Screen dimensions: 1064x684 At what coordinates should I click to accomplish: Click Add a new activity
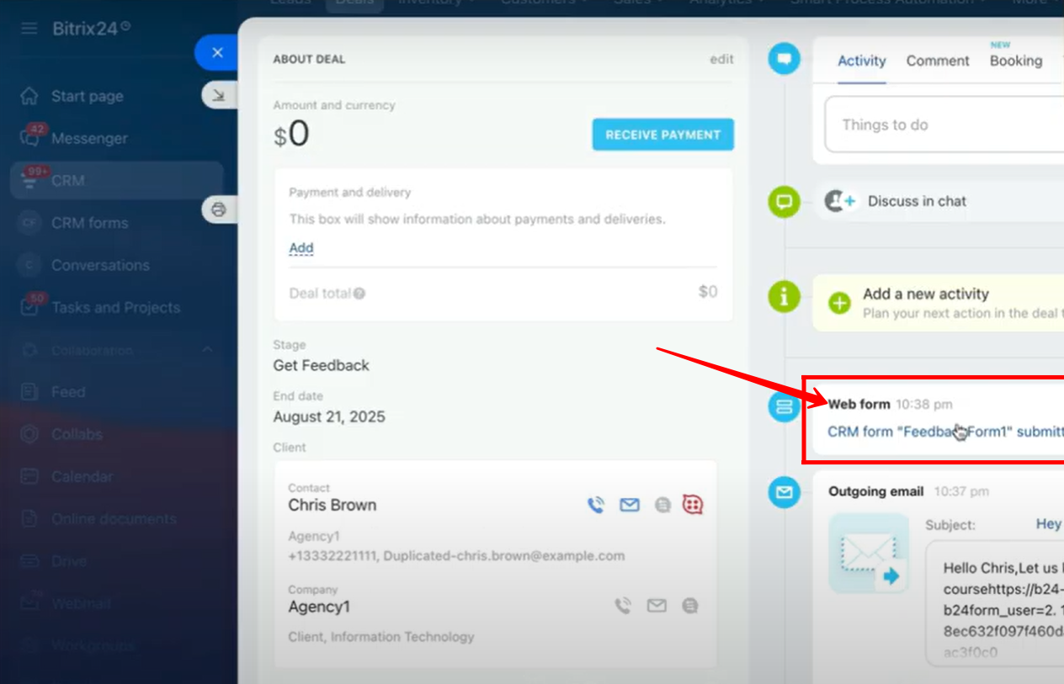pos(926,294)
